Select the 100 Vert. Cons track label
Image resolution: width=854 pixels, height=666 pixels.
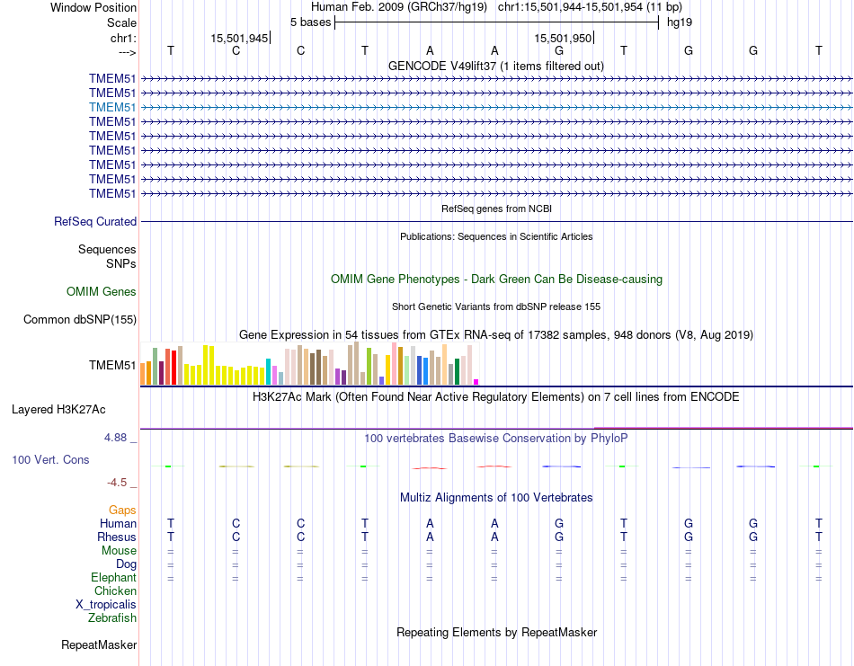(x=50, y=459)
